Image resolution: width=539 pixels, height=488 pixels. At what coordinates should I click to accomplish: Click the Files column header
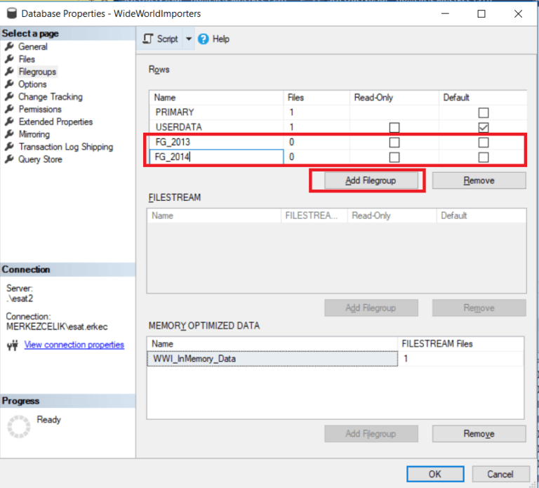(x=317, y=98)
